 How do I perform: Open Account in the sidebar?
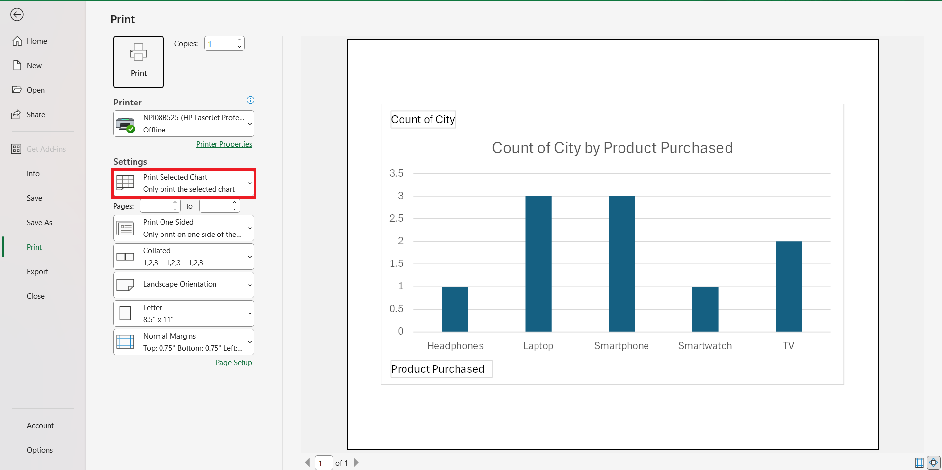(x=40, y=426)
